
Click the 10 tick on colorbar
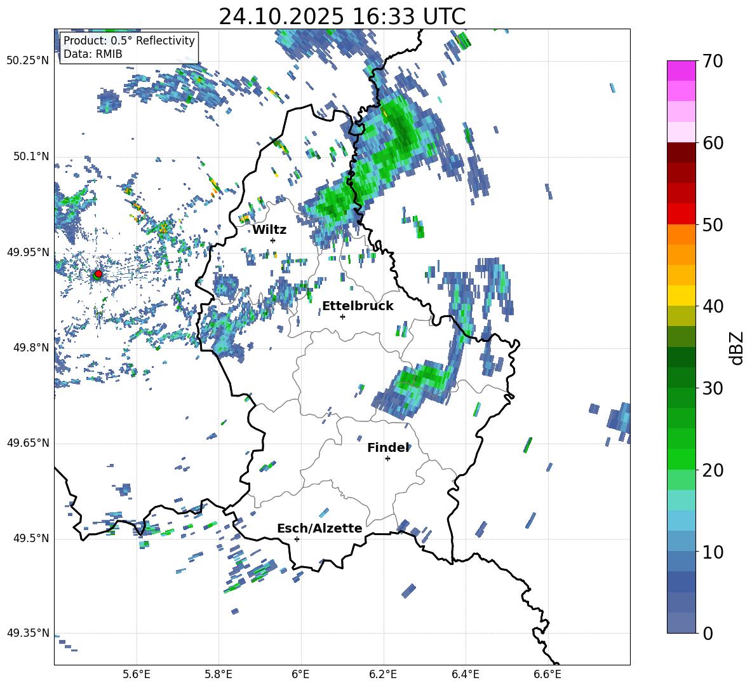[713, 552]
